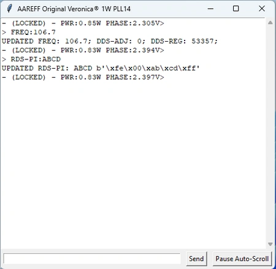Close the AAREFF Veronica window
The width and height of the screenshot is (276, 269).
262,9
